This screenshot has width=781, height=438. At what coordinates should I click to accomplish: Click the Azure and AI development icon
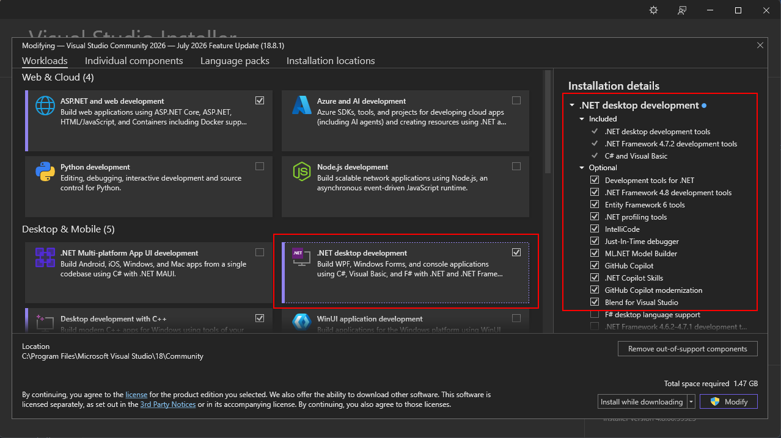(302, 106)
